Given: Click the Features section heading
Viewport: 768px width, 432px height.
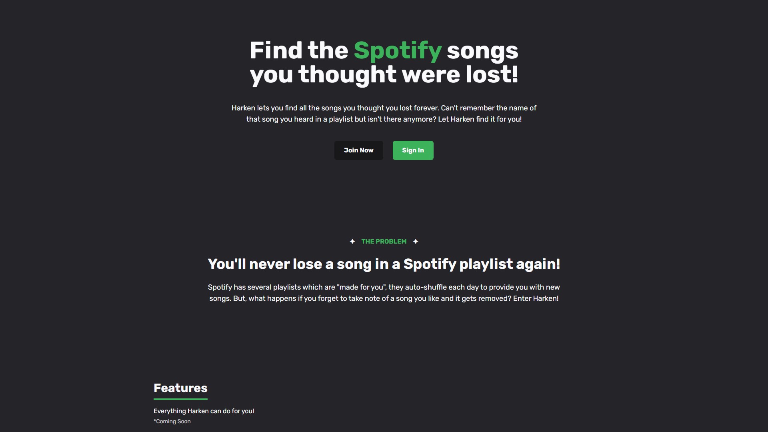Looking at the screenshot, I should tap(180, 388).
